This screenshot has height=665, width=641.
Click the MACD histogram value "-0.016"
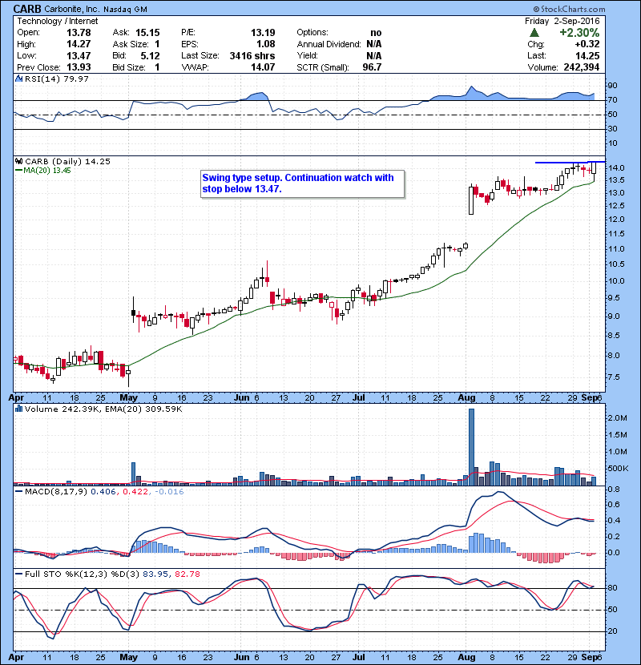pyautogui.click(x=169, y=492)
